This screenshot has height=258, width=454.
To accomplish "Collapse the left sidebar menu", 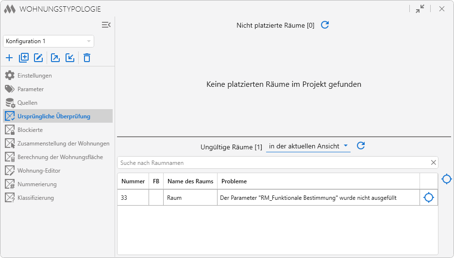I will tap(106, 25).
